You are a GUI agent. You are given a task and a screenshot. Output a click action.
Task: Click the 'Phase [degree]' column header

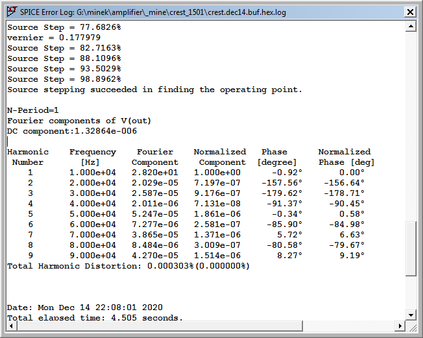tap(277, 157)
